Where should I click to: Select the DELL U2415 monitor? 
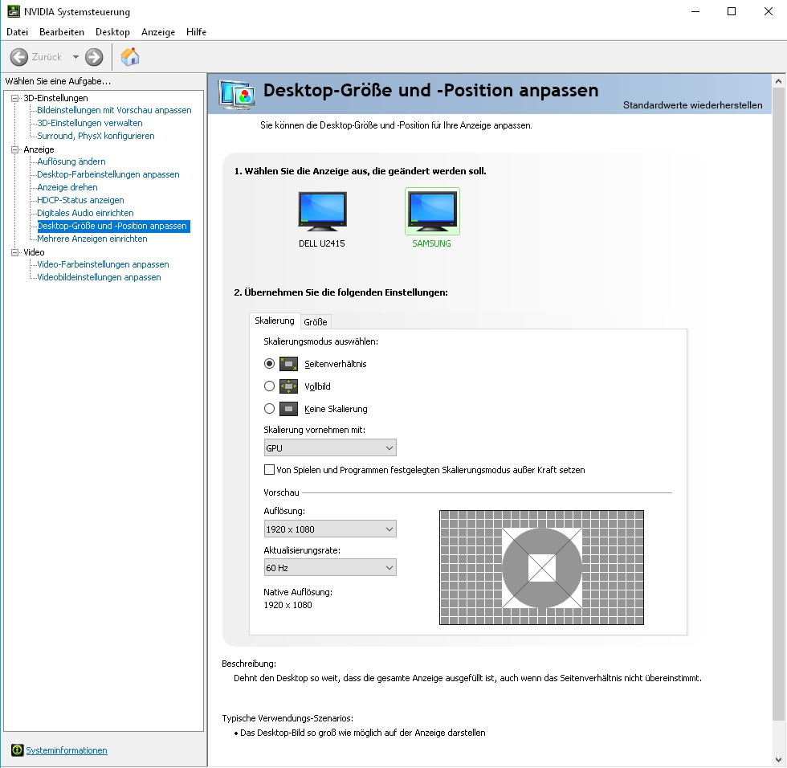(322, 219)
